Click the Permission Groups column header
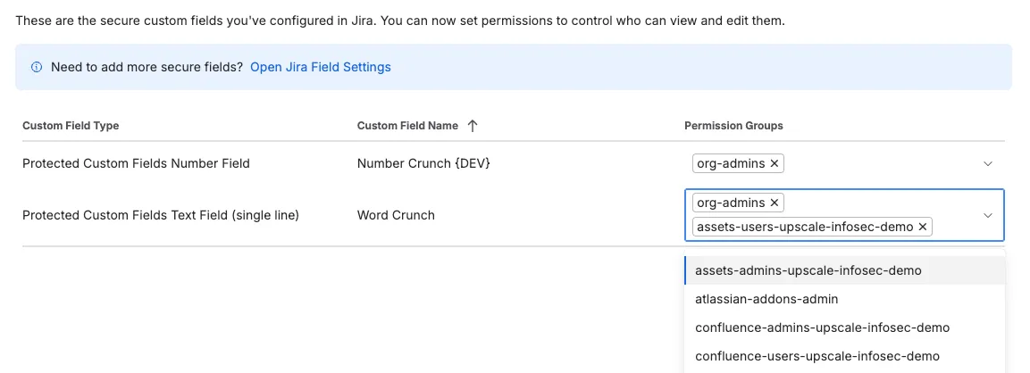This screenshot has width=1030, height=373. pyautogui.click(x=733, y=126)
